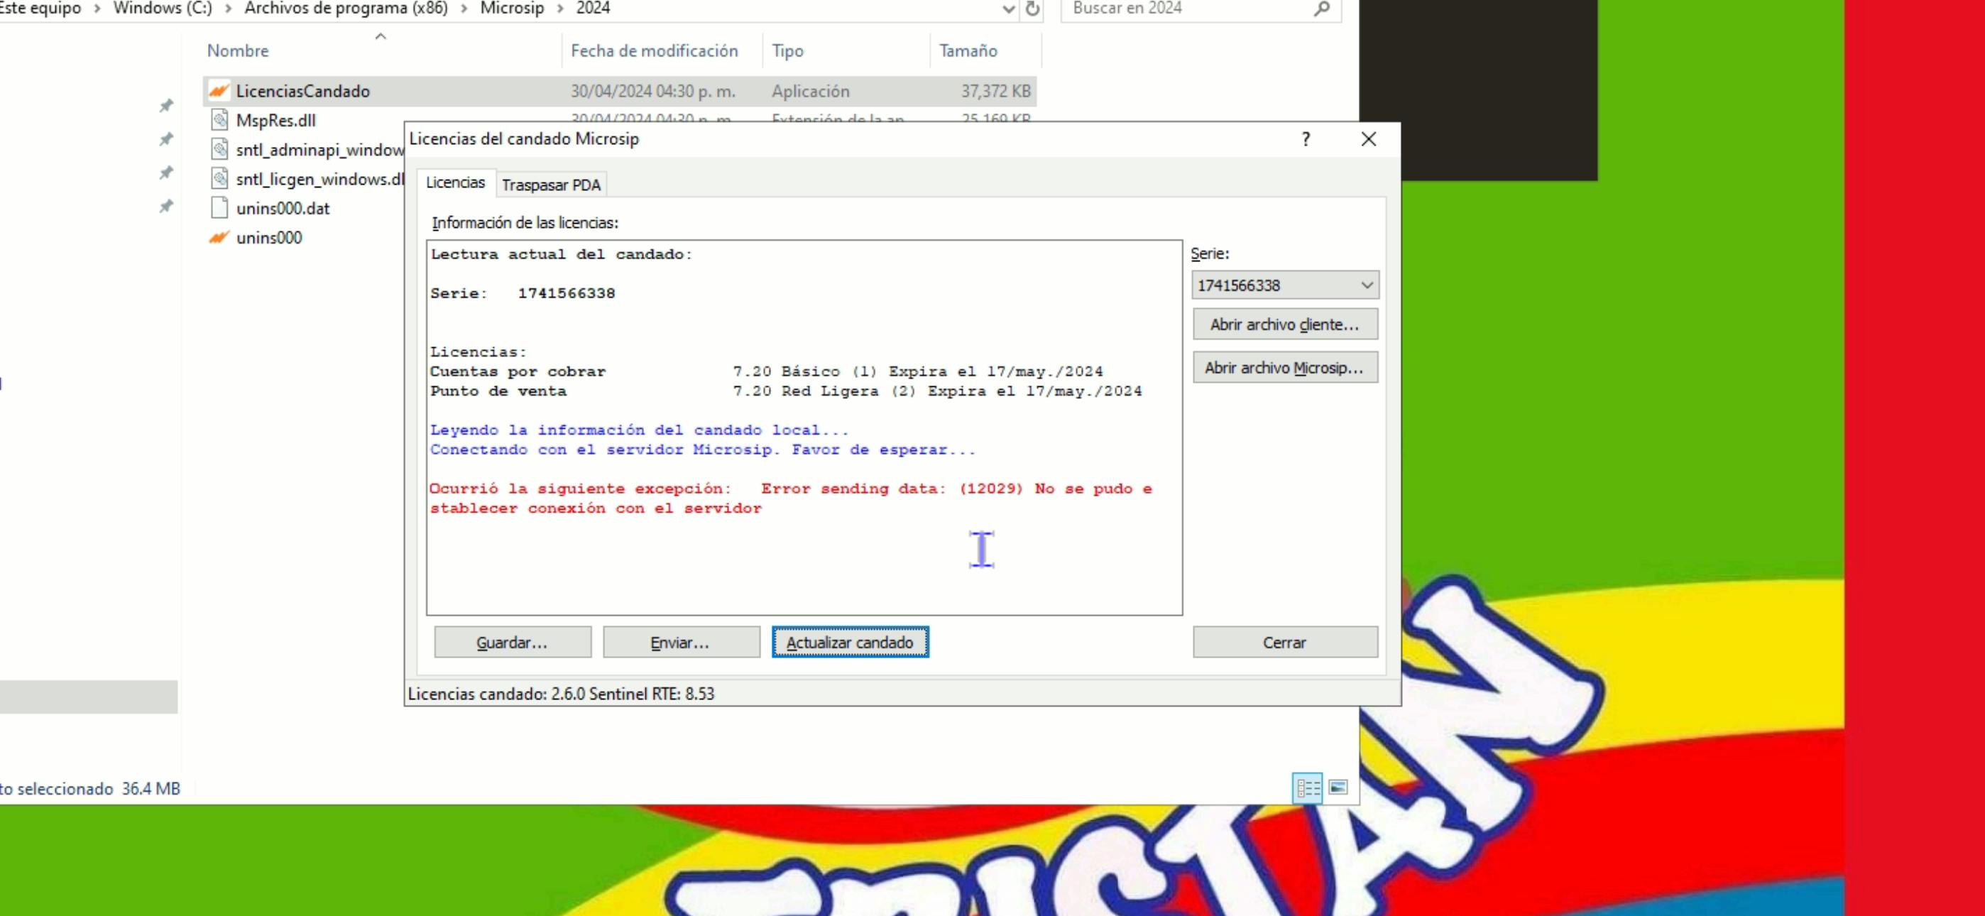Click the refresh icon in address bar
The height and width of the screenshot is (916, 1985).
(1032, 9)
